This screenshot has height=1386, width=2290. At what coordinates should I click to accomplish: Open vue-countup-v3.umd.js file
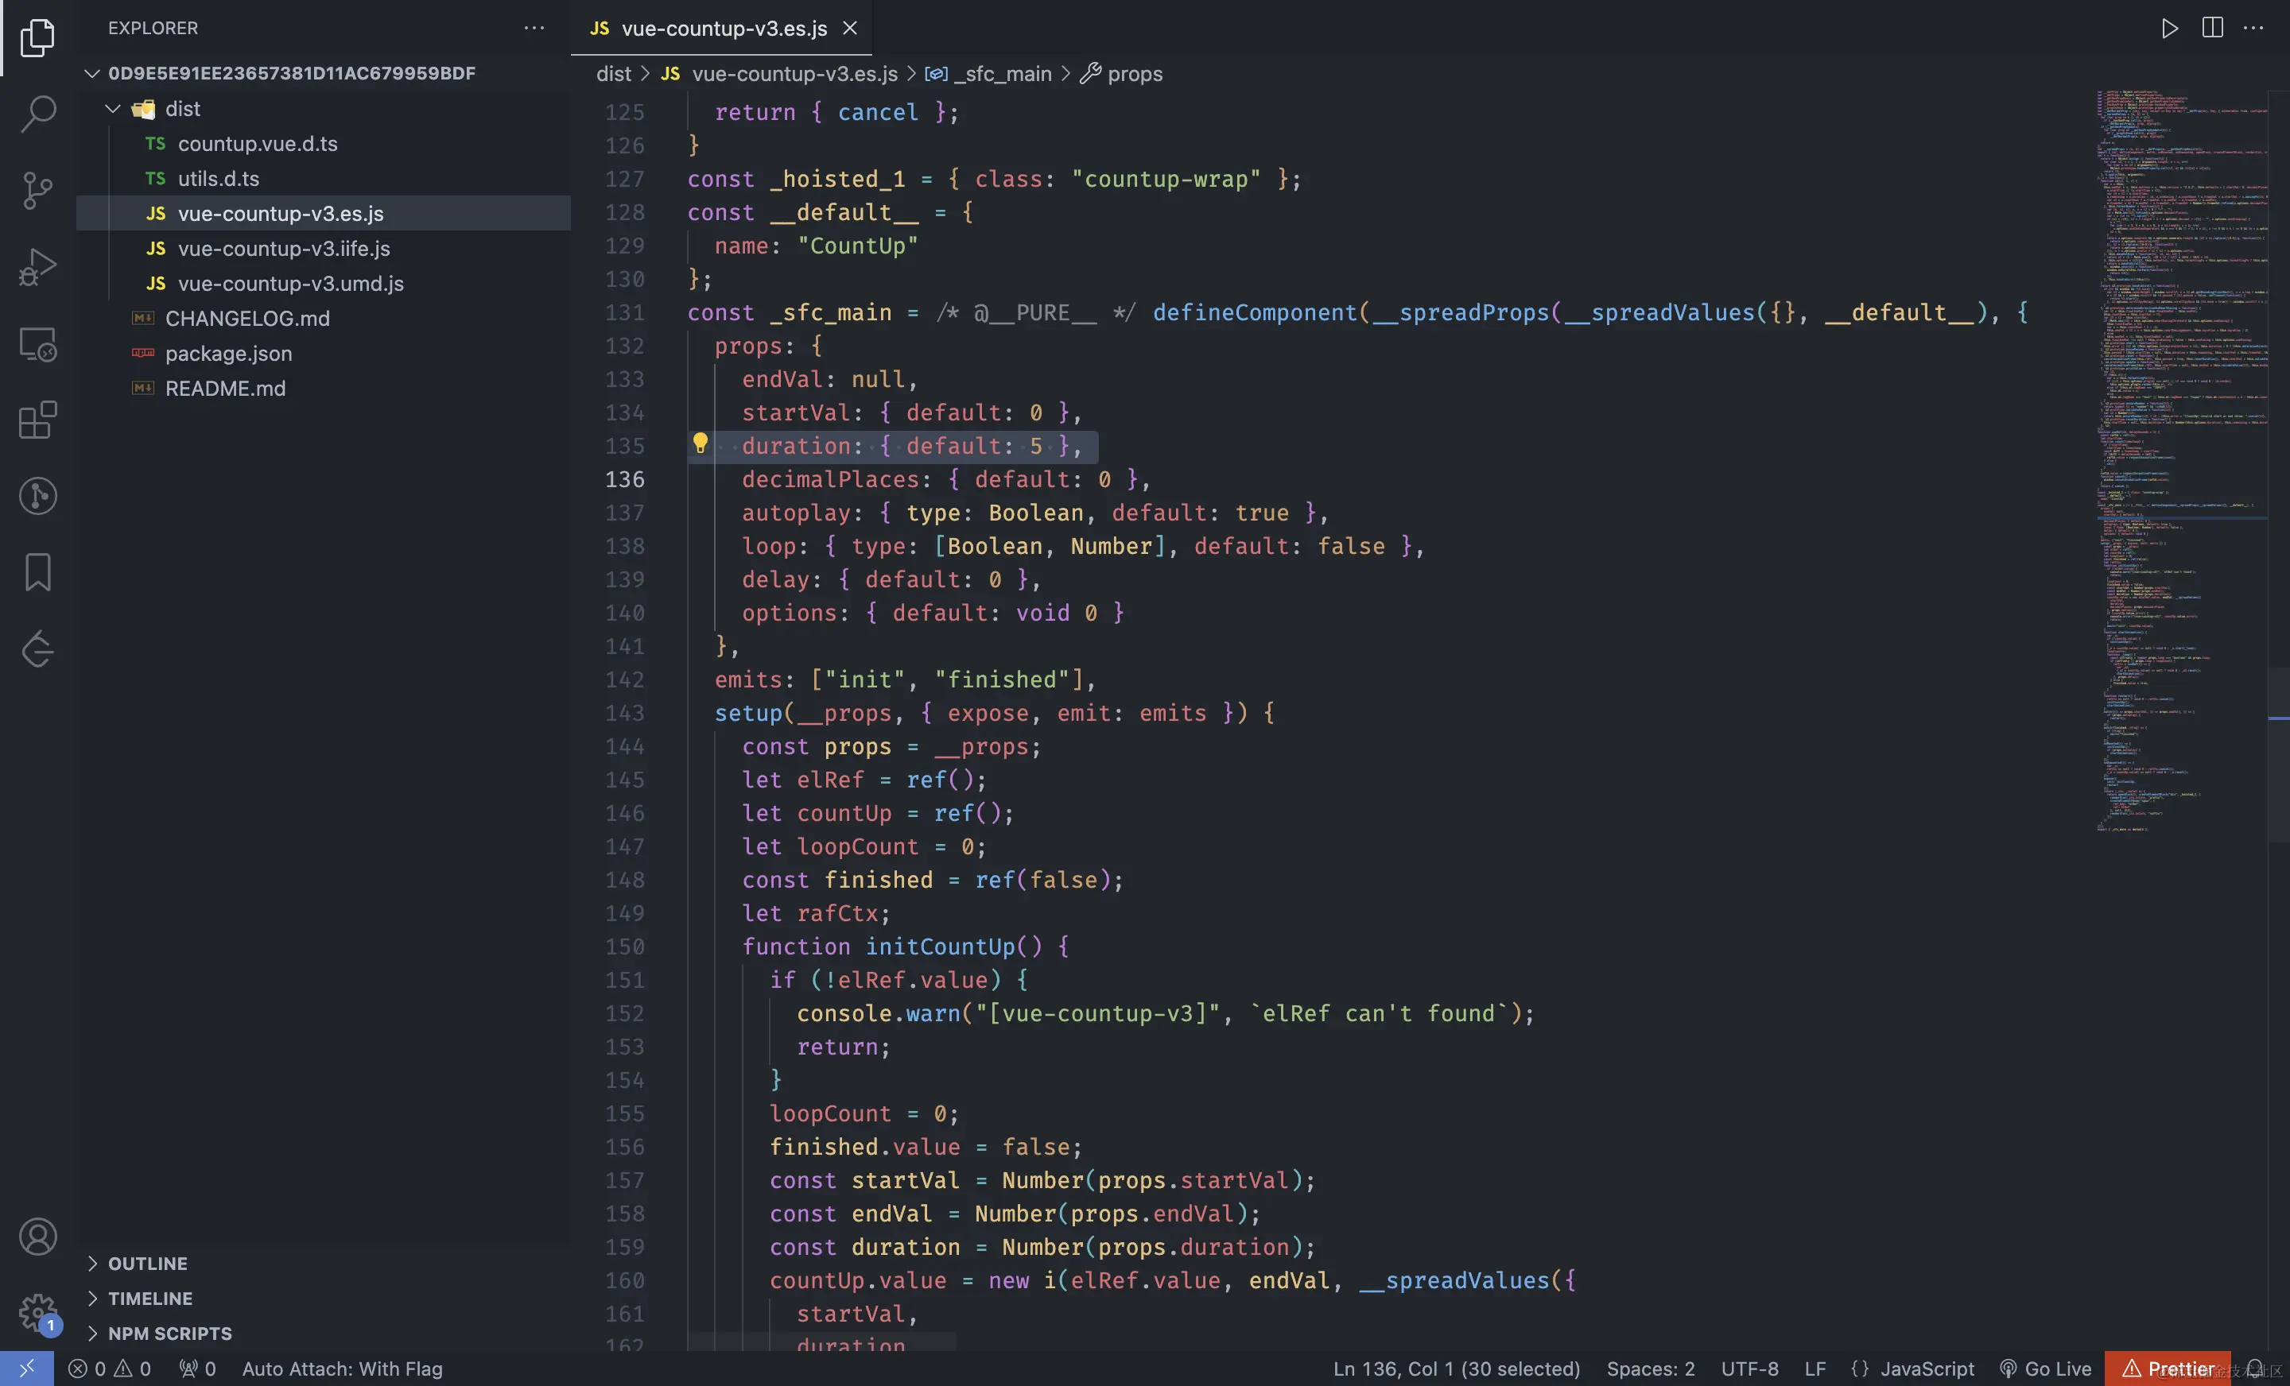pos(291,284)
